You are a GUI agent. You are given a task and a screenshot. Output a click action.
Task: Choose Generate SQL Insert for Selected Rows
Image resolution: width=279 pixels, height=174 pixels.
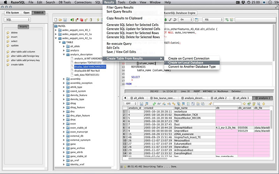133,33
